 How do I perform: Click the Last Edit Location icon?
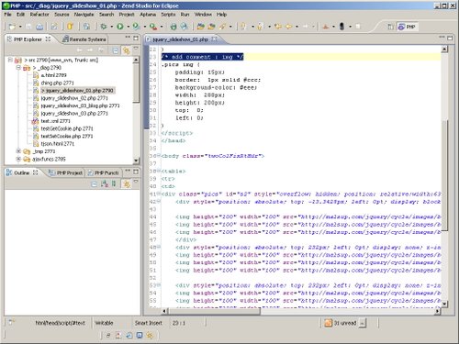278,27
